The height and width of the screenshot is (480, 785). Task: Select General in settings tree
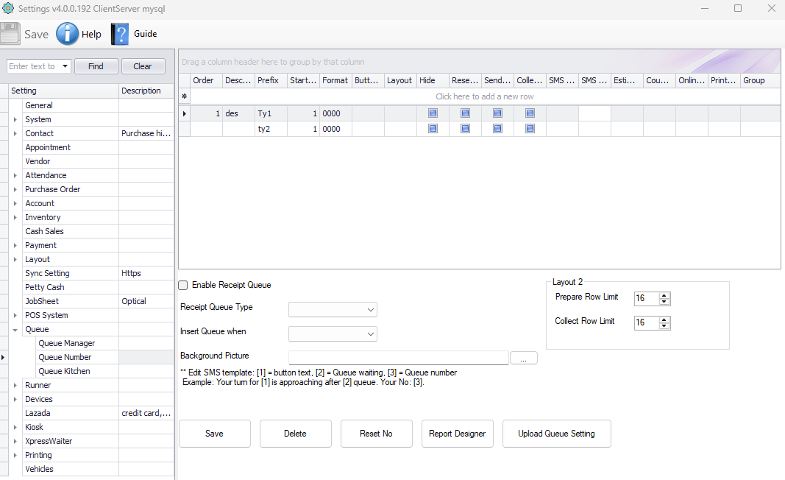[39, 105]
